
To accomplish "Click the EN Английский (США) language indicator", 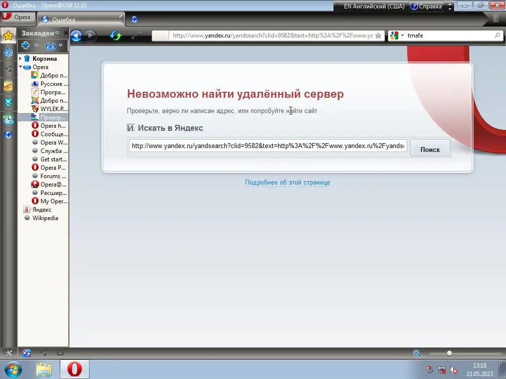I will click(374, 6).
